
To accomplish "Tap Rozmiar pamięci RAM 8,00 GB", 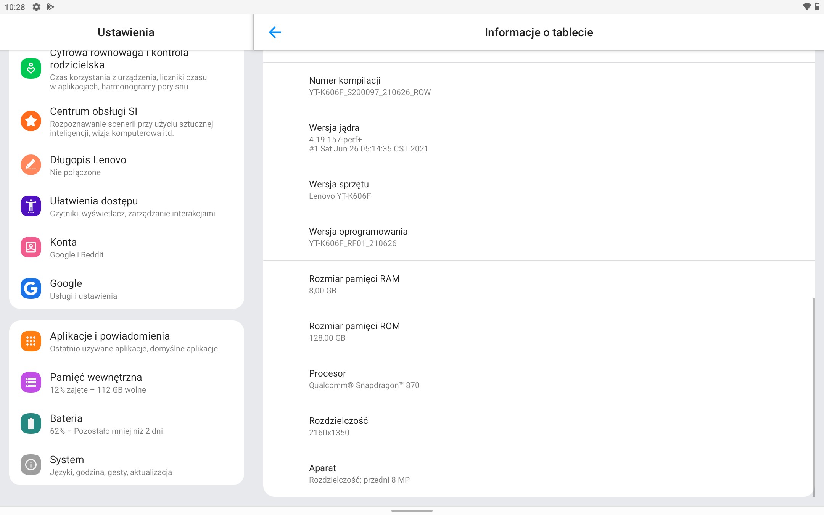I will [x=539, y=284].
